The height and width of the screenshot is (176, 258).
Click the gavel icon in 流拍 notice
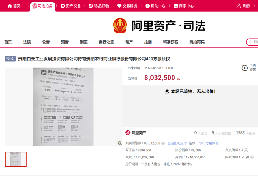point(167,91)
